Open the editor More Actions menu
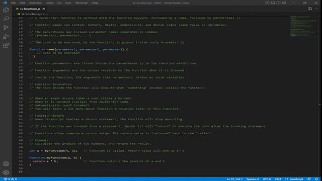This screenshot has width=322, height=181. (316, 9)
